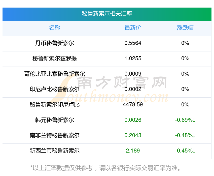This screenshot has height=176, width=214.
Task: Click the 1.0255 price value
Action: click(x=133, y=58)
